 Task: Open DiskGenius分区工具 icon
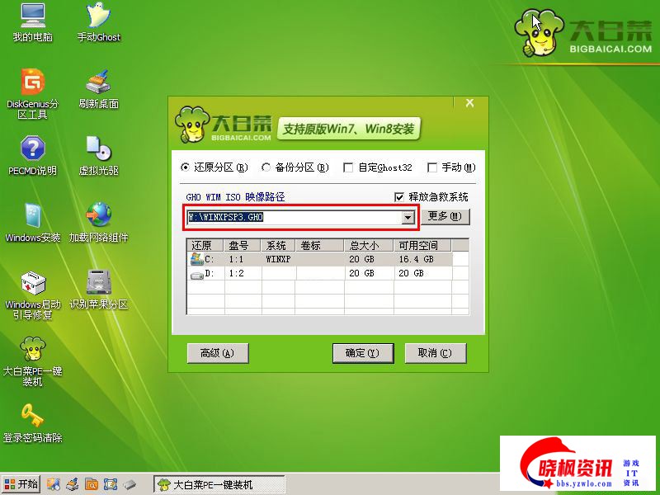pos(32,83)
